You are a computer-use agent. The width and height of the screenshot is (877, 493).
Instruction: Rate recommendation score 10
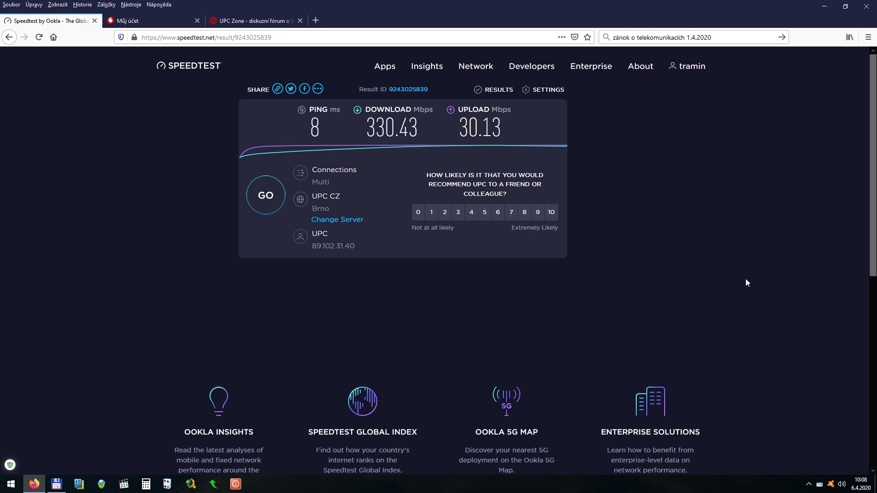tap(551, 212)
